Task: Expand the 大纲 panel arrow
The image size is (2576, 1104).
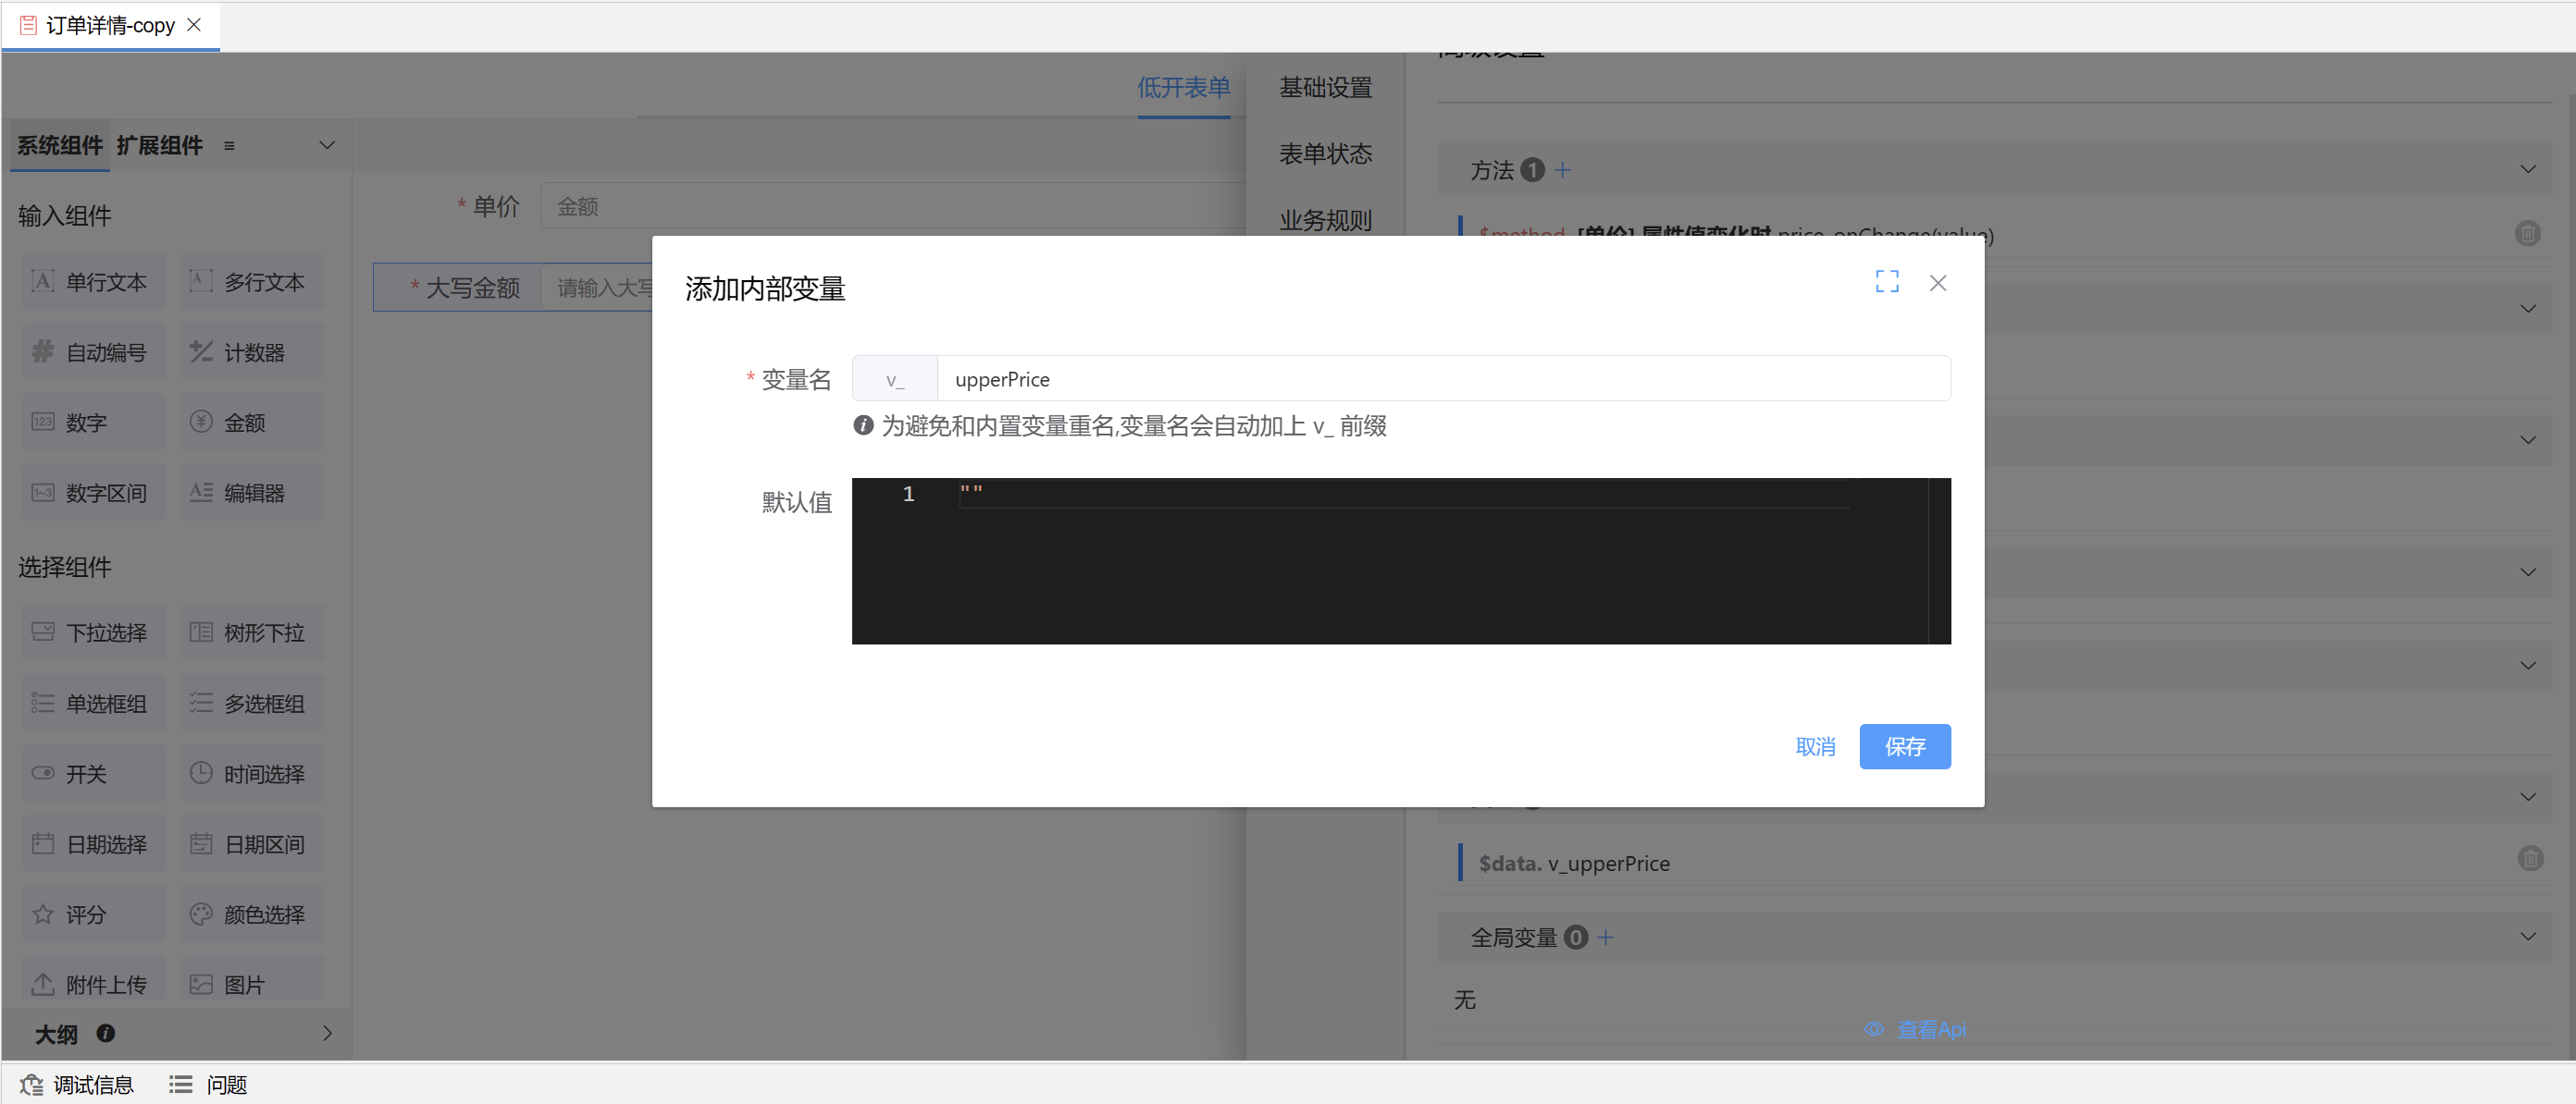Action: (327, 1033)
